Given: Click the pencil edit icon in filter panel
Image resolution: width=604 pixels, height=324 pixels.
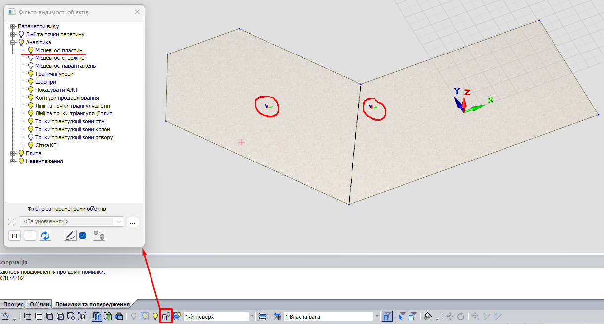Looking at the screenshot, I should [71, 236].
